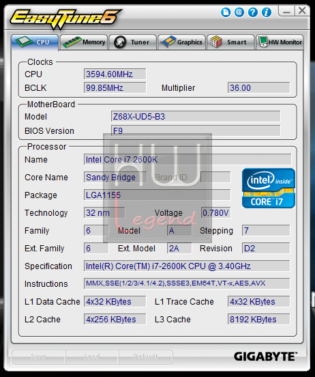Go to the HW Monitor tab
The image size is (315, 377).
pos(280,42)
